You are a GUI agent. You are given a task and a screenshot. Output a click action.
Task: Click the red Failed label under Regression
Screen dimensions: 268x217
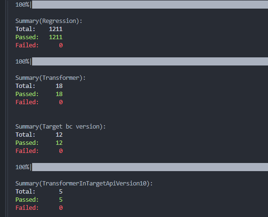click(x=27, y=45)
